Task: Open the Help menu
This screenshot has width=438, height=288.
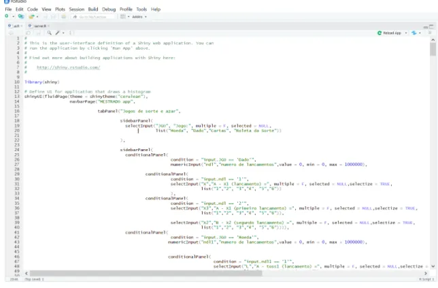Action: 156,10
